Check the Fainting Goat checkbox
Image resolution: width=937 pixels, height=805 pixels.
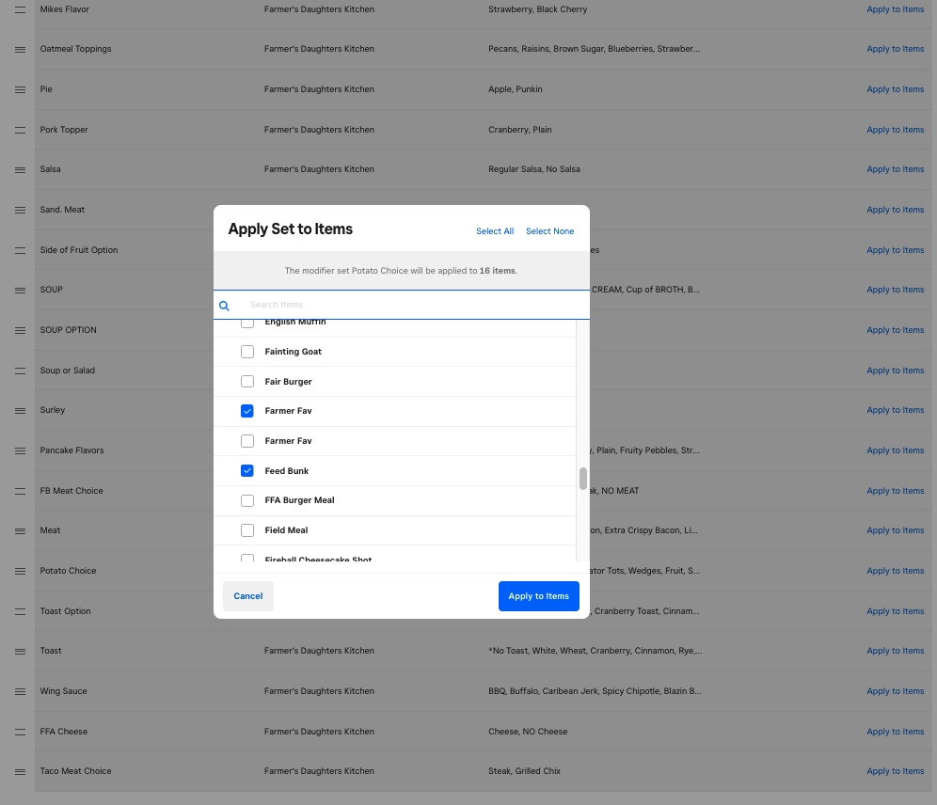(247, 352)
